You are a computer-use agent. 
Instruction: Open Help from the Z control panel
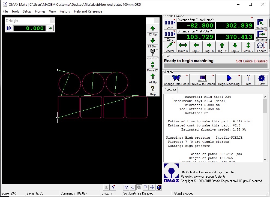tap(152, 91)
